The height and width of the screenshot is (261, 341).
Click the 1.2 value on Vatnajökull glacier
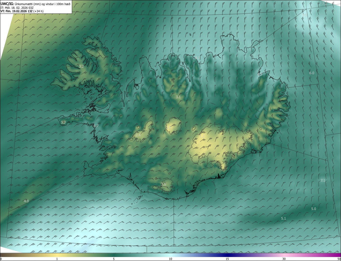click(202, 136)
